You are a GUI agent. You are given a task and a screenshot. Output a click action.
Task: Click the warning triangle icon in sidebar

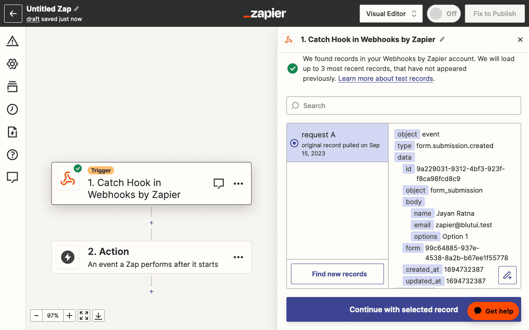pyautogui.click(x=12, y=41)
